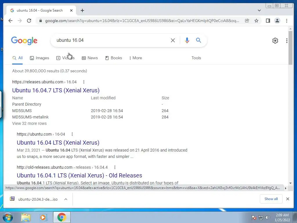Open a new browser tab
The width and height of the screenshot is (297, 223).
tap(82, 10)
